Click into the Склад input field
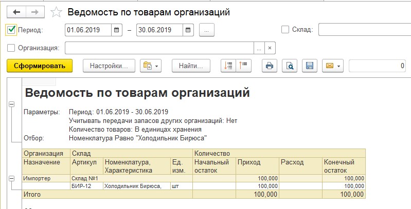This screenshot has width=411, height=209. [x=365, y=30]
